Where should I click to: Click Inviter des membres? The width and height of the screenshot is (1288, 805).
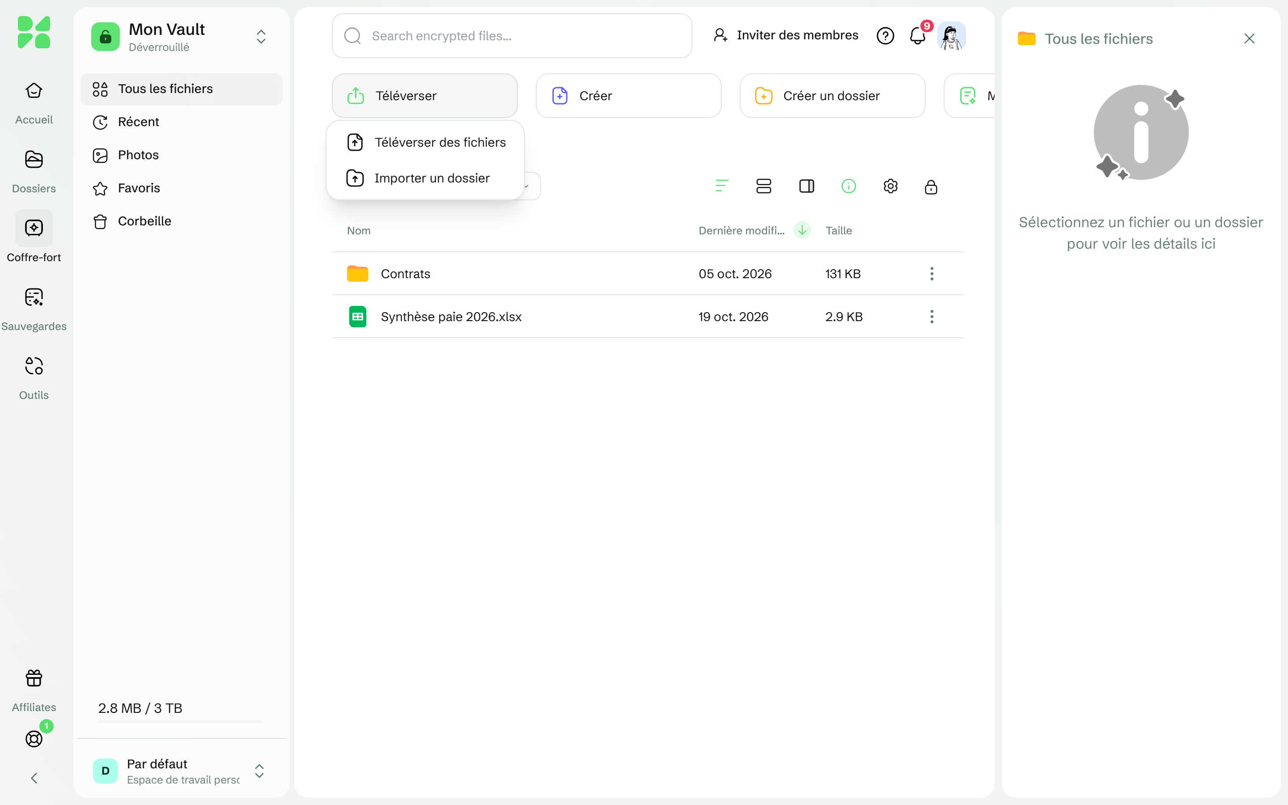click(786, 36)
